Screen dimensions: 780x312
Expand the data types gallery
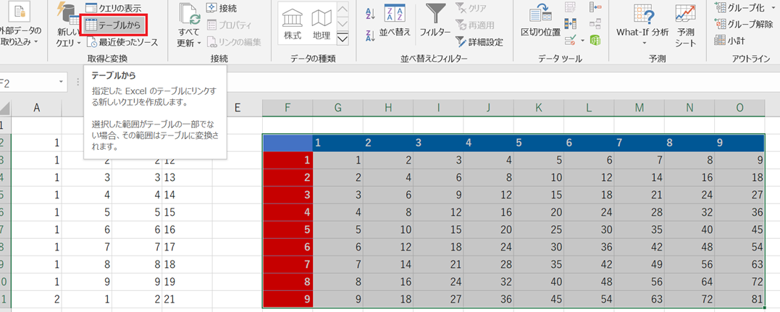[343, 39]
